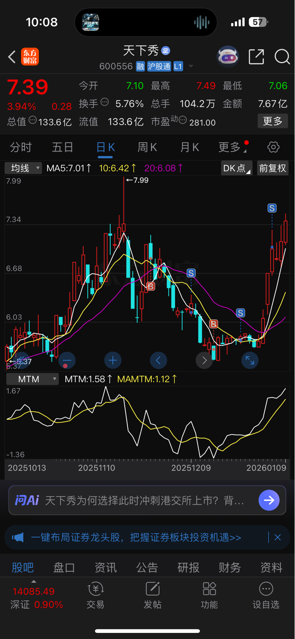This screenshot has width=295, height=639.
Task: Open the MTM indicator dropdown
Action: (x=32, y=379)
